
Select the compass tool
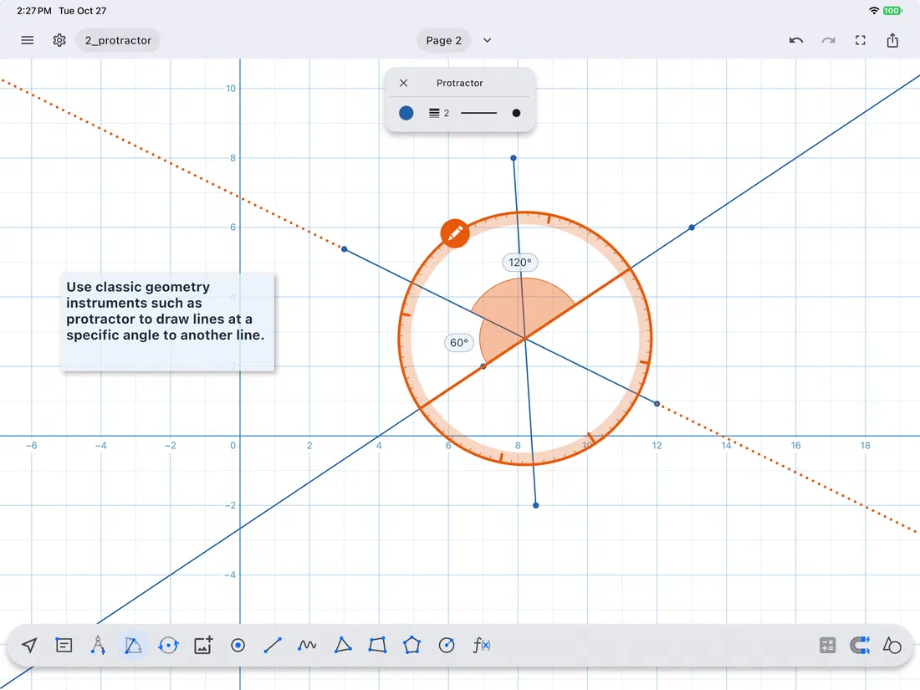coord(98,646)
